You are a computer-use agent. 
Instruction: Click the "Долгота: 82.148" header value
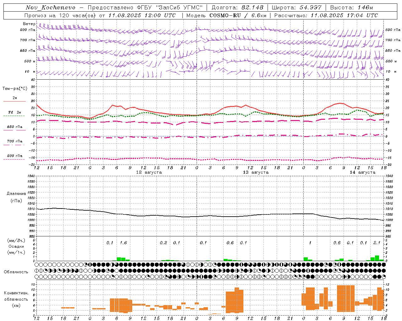click(237, 8)
